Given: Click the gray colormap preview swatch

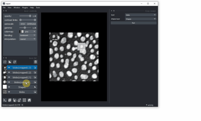Looking at the screenshot, I should [21, 32].
